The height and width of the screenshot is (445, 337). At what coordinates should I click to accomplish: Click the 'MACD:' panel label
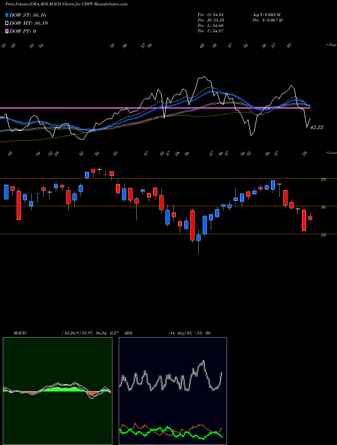20,333
